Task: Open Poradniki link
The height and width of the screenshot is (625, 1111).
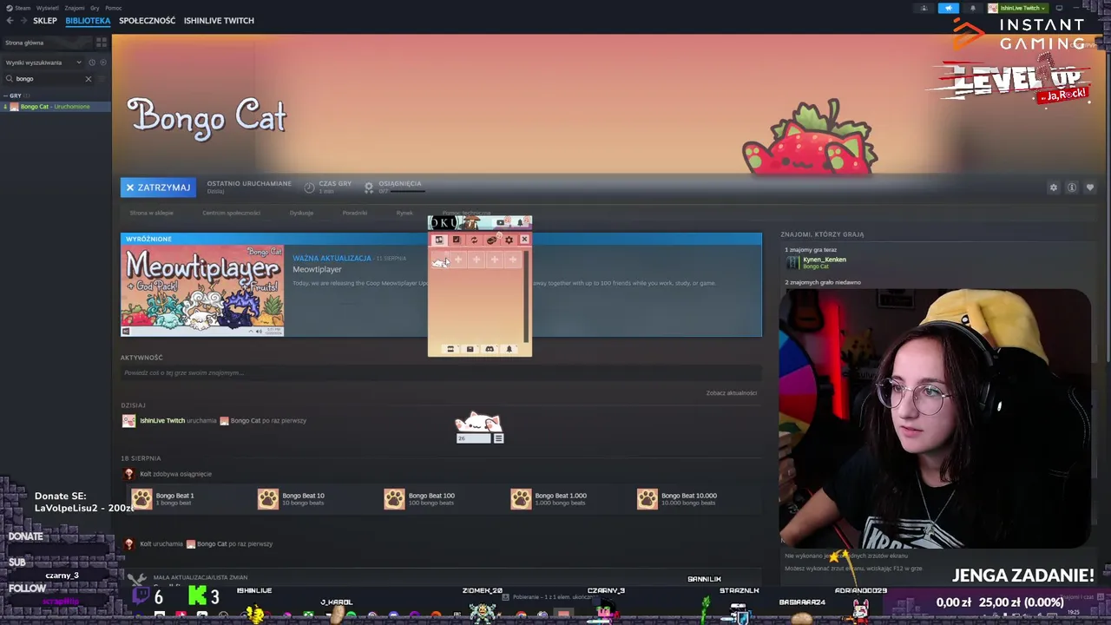Action: 355,213
